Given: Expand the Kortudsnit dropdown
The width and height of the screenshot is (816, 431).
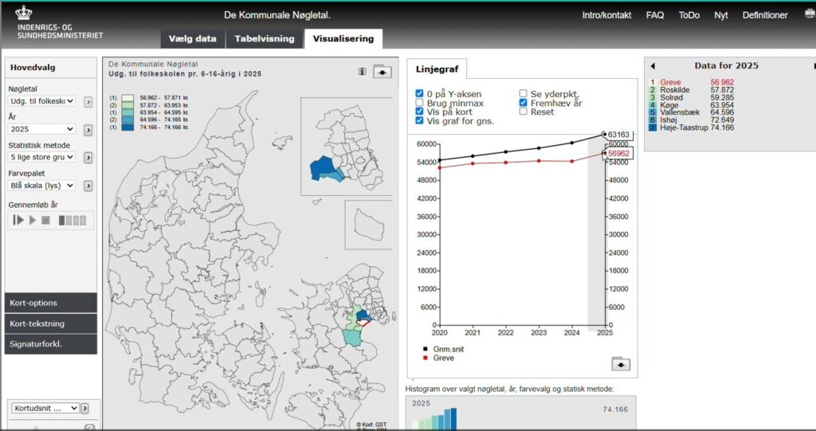Looking at the screenshot, I should [x=45, y=408].
